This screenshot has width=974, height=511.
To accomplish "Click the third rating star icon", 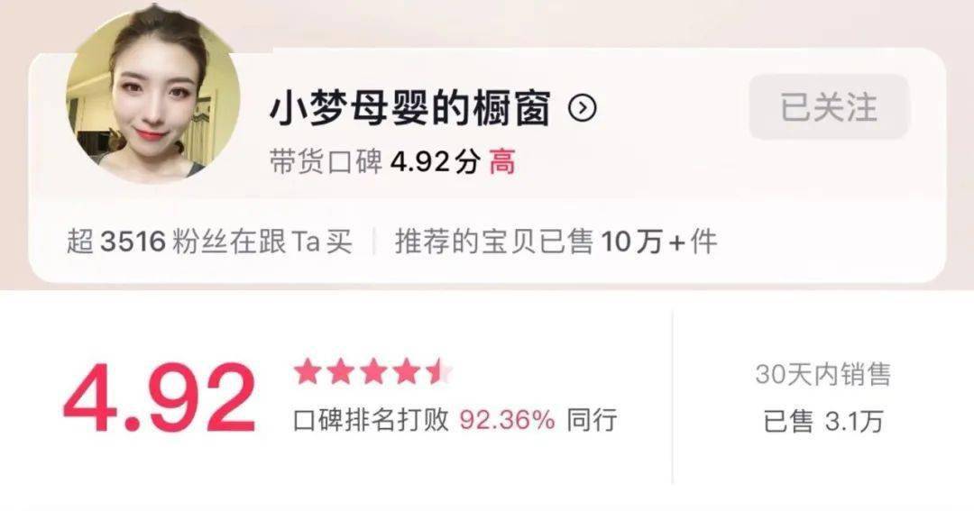I will (x=373, y=372).
